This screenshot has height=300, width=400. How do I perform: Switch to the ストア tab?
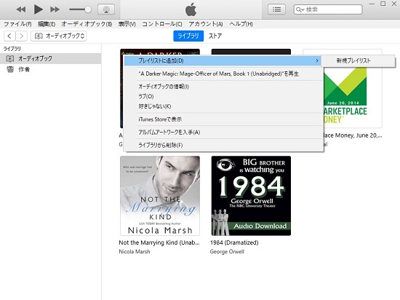pyautogui.click(x=215, y=36)
